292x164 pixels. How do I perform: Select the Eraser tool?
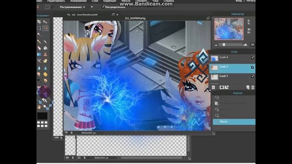[x=39, y=48]
